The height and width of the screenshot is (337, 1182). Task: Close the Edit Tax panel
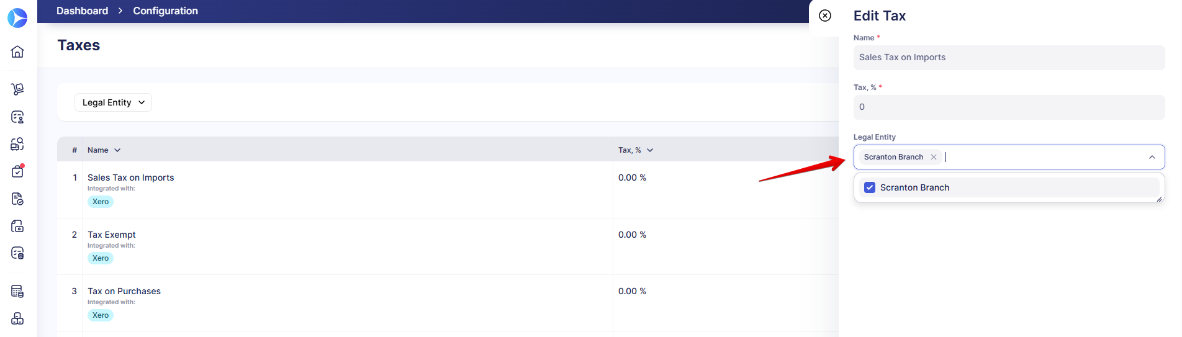[x=825, y=16]
